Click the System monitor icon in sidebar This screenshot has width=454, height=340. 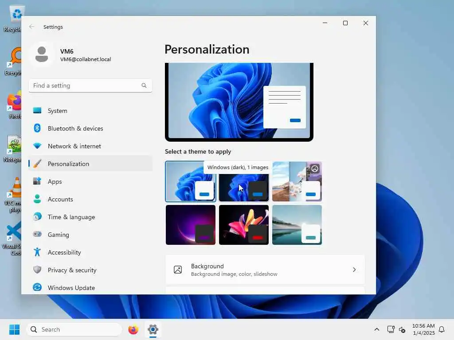37,110
